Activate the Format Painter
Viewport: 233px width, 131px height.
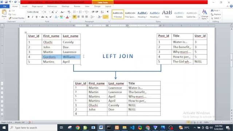point(16,18)
